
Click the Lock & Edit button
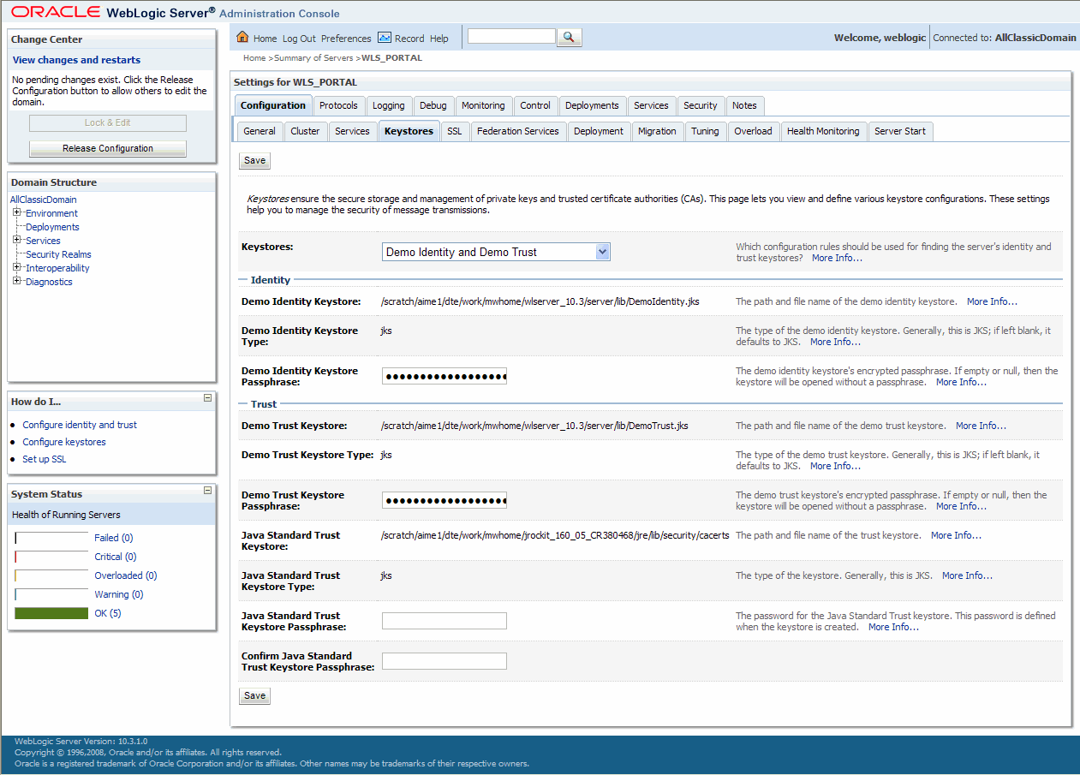click(108, 122)
